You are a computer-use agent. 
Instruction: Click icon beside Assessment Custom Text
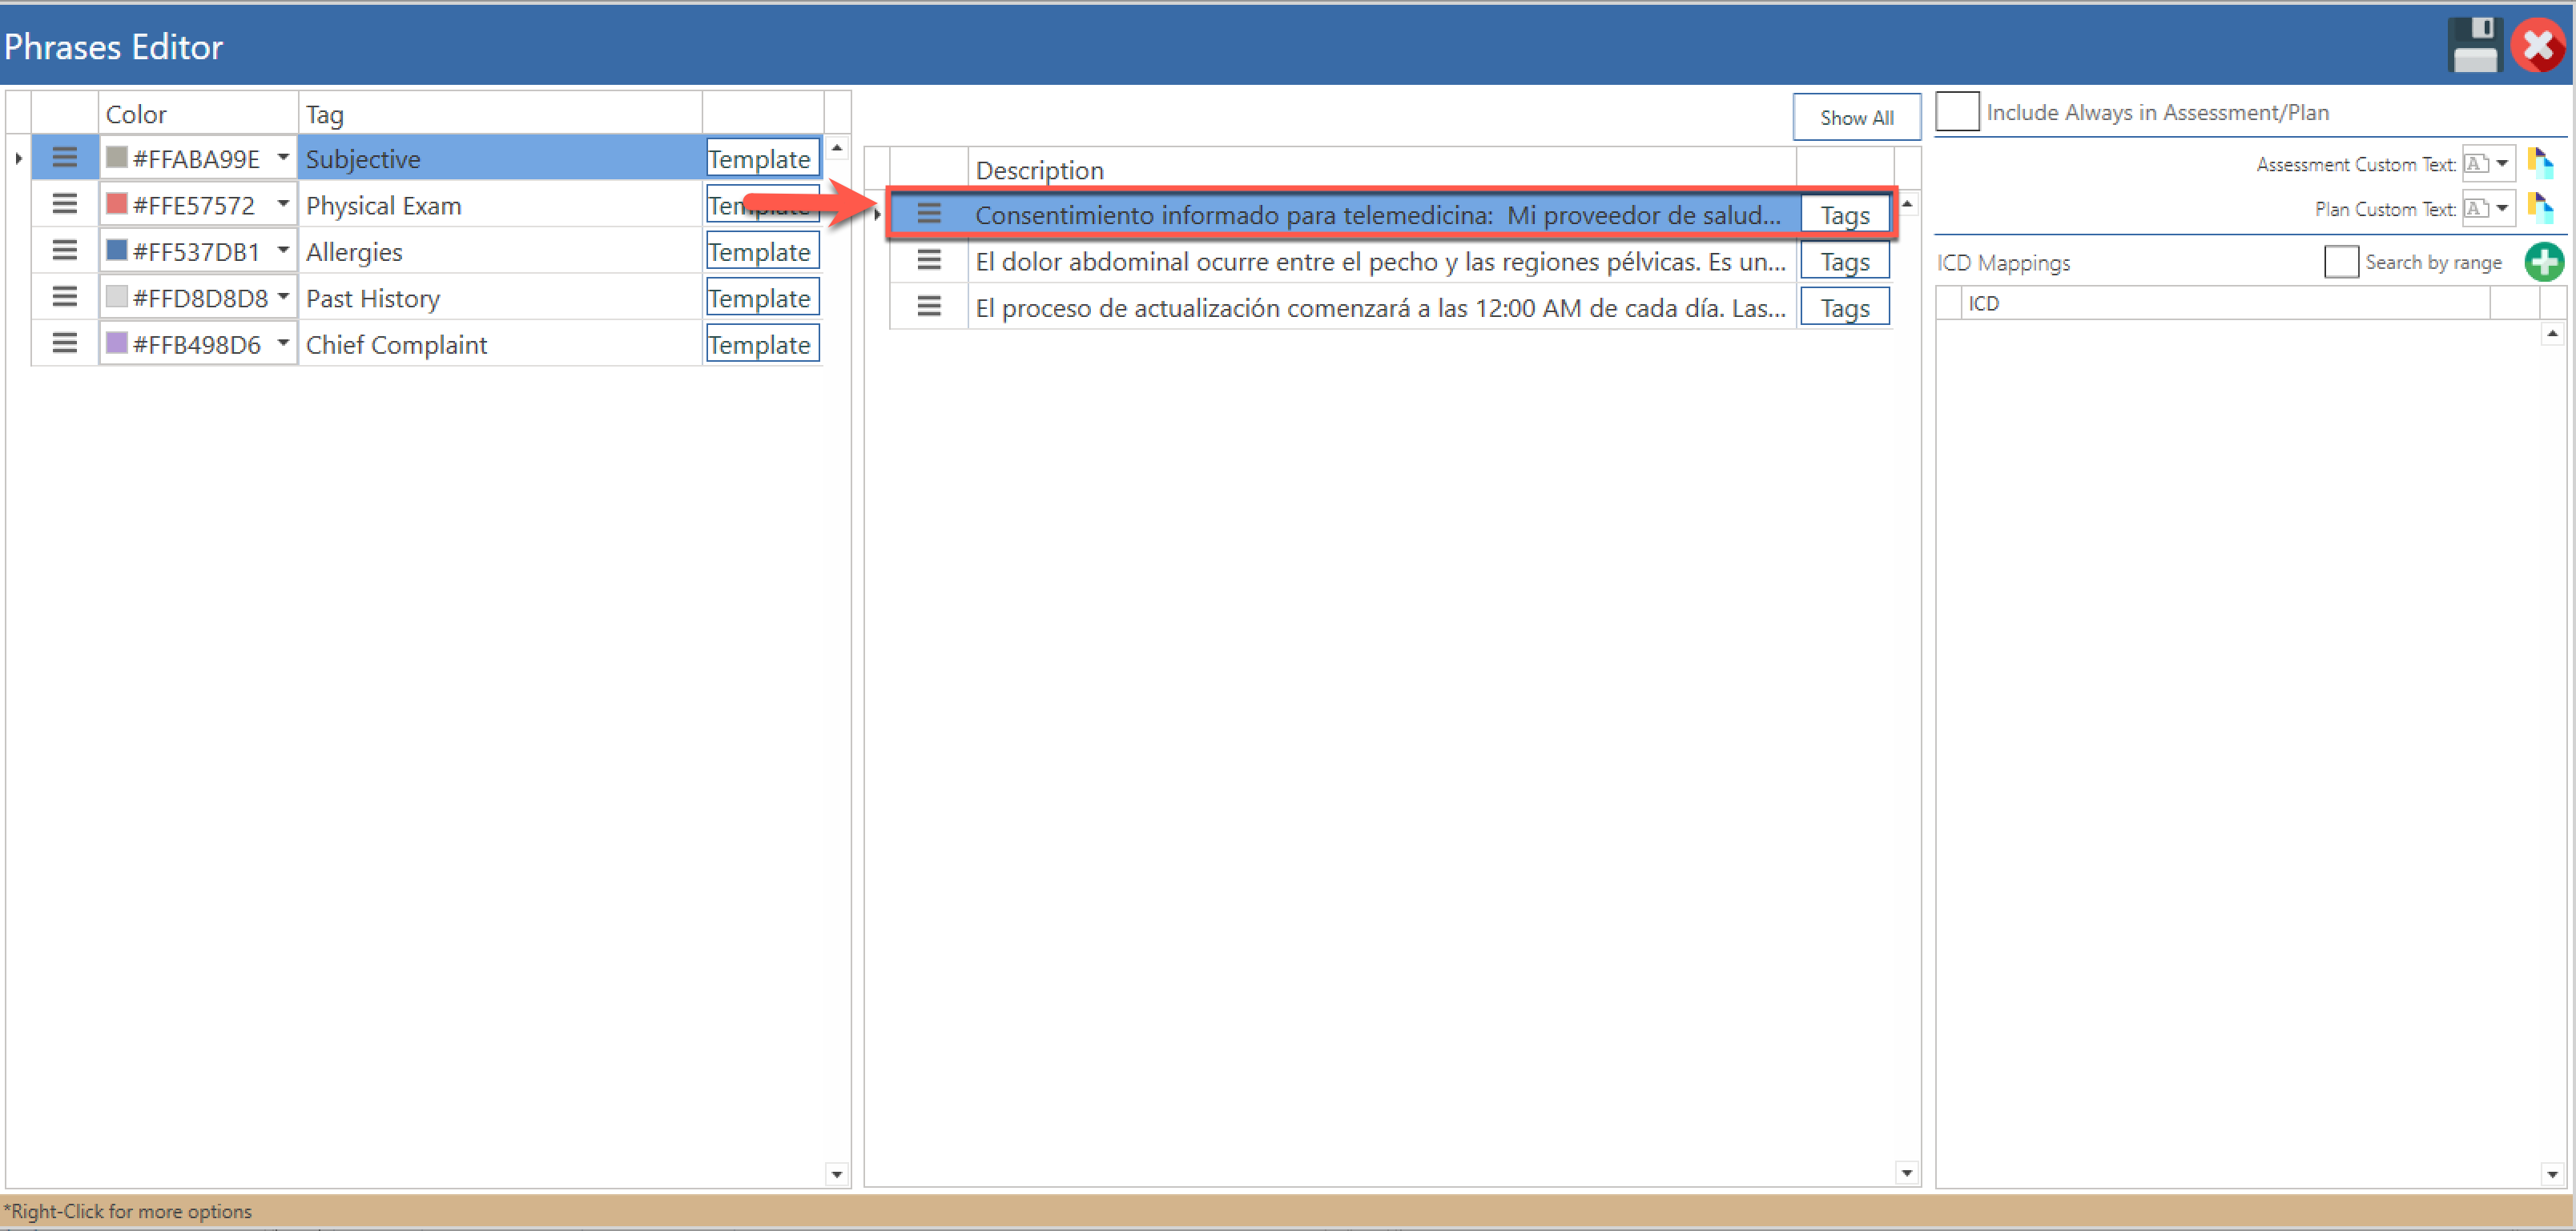pyautogui.click(x=2540, y=162)
